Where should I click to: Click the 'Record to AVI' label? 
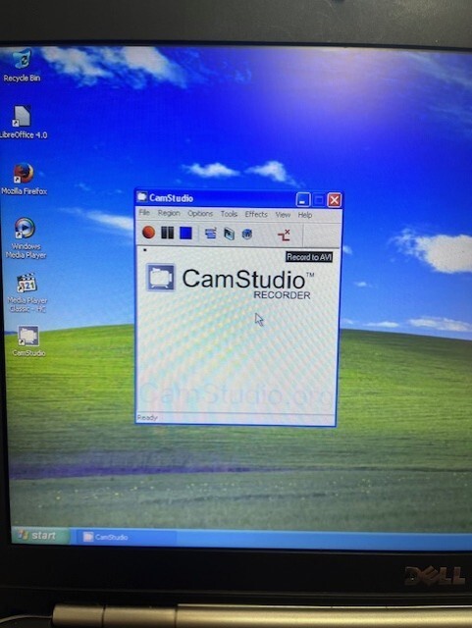click(x=309, y=257)
